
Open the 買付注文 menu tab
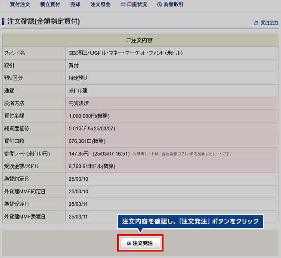point(20,4)
